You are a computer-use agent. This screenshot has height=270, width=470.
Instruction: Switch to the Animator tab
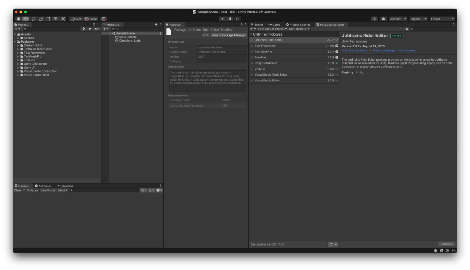point(65,186)
